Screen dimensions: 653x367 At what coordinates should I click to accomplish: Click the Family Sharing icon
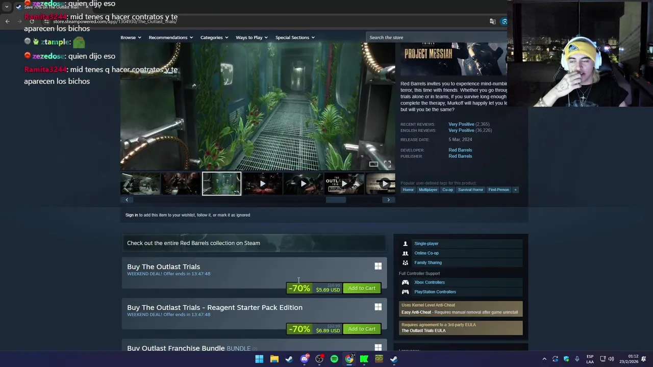pyautogui.click(x=405, y=263)
